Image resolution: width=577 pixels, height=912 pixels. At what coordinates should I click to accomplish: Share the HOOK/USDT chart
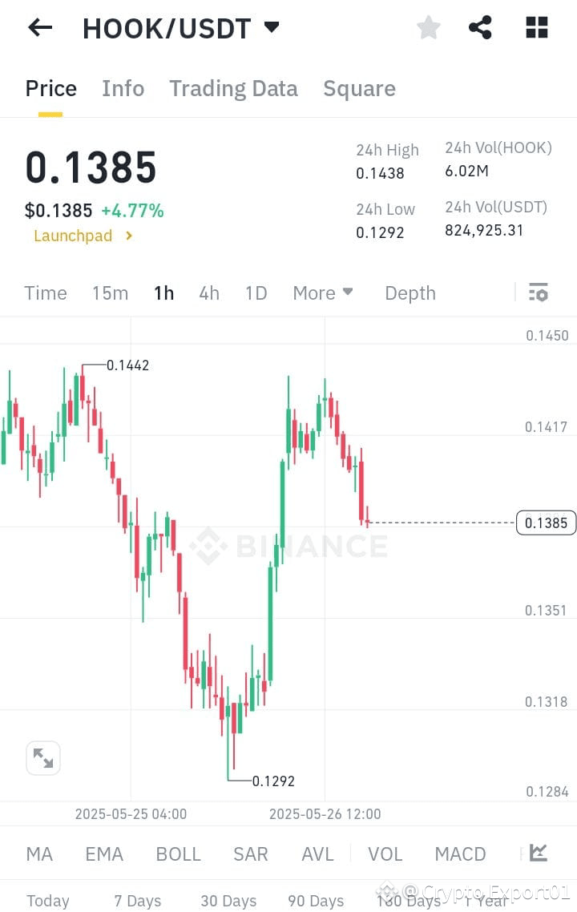[x=480, y=26]
